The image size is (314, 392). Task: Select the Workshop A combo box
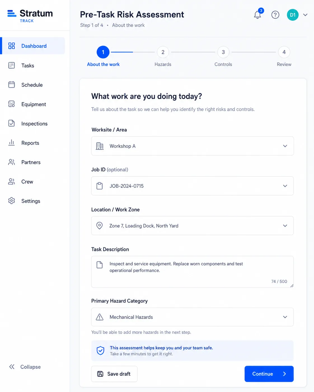pyautogui.click(x=193, y=146)
